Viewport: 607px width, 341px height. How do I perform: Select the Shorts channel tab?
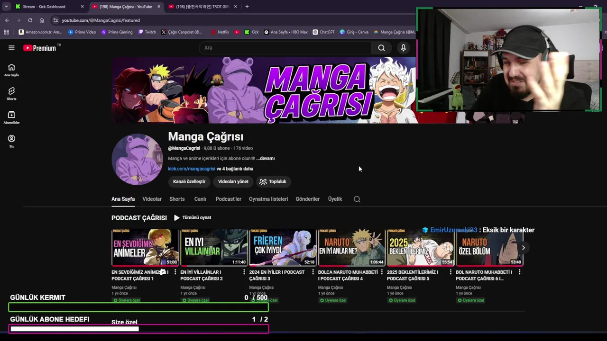click(177, 199)
